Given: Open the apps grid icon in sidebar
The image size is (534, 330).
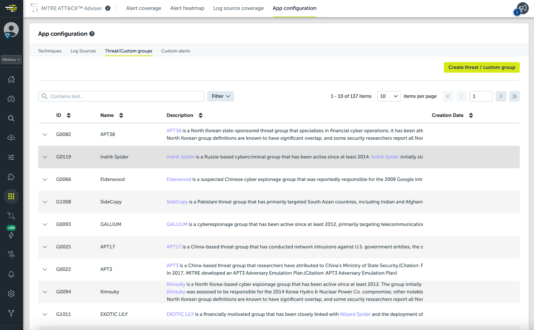Looking at the screenshot, I should 11,196.
